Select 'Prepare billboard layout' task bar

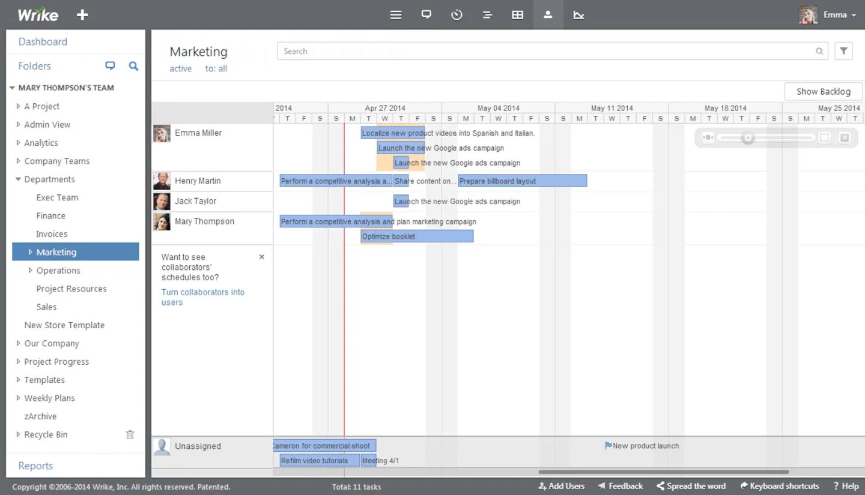522,181
